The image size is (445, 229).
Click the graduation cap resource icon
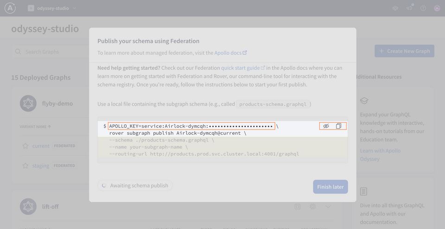coord(364,101)
